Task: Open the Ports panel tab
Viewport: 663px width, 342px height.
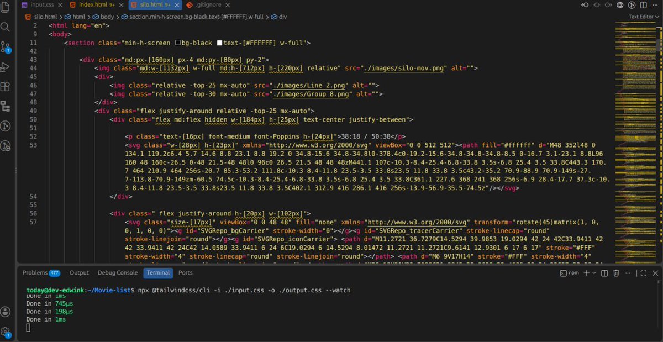Action: coord(186,273)
